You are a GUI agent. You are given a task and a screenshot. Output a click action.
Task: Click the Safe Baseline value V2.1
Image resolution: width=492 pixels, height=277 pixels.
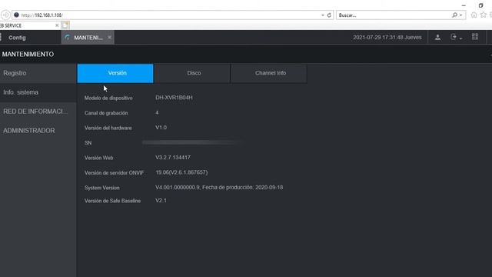point(161,200)
